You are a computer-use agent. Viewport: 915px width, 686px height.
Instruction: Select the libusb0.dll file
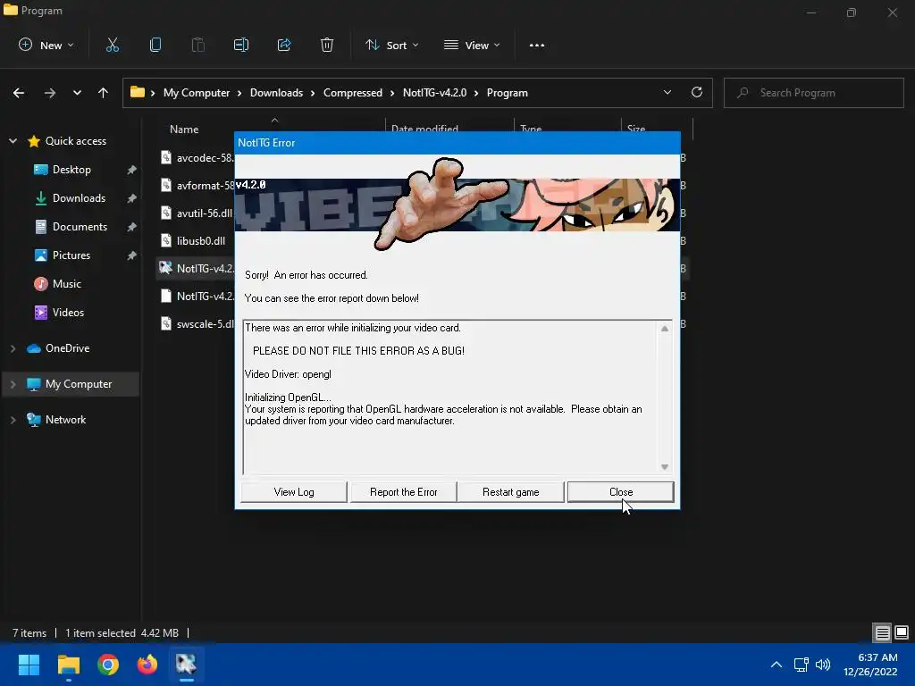point(200,240)
